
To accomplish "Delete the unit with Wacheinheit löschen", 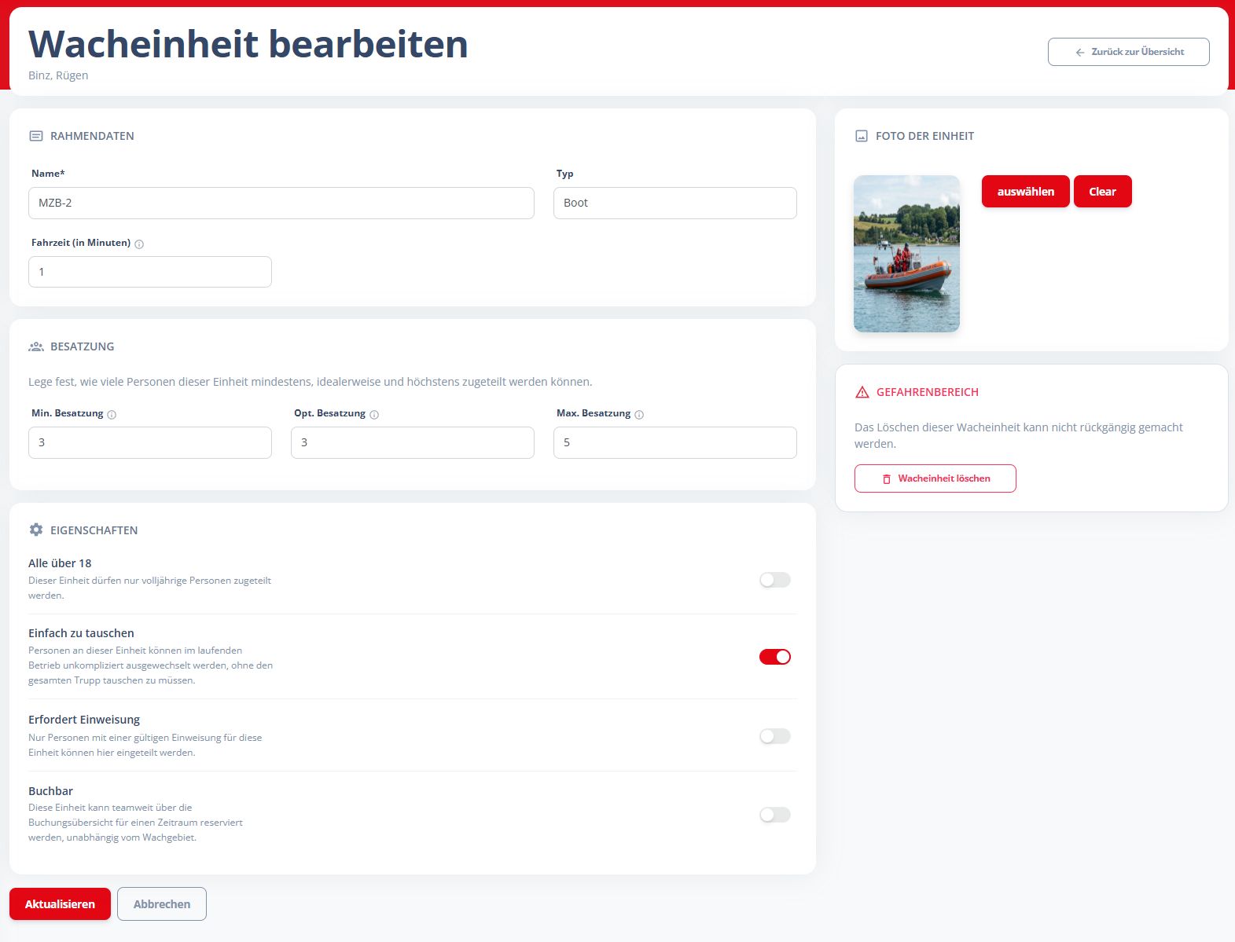I will pyautogui.click(x=935, y=478).
